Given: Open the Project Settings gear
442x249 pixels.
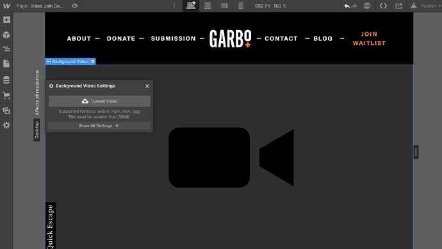Looking at the screenshot, I should [x=6, y=125].
